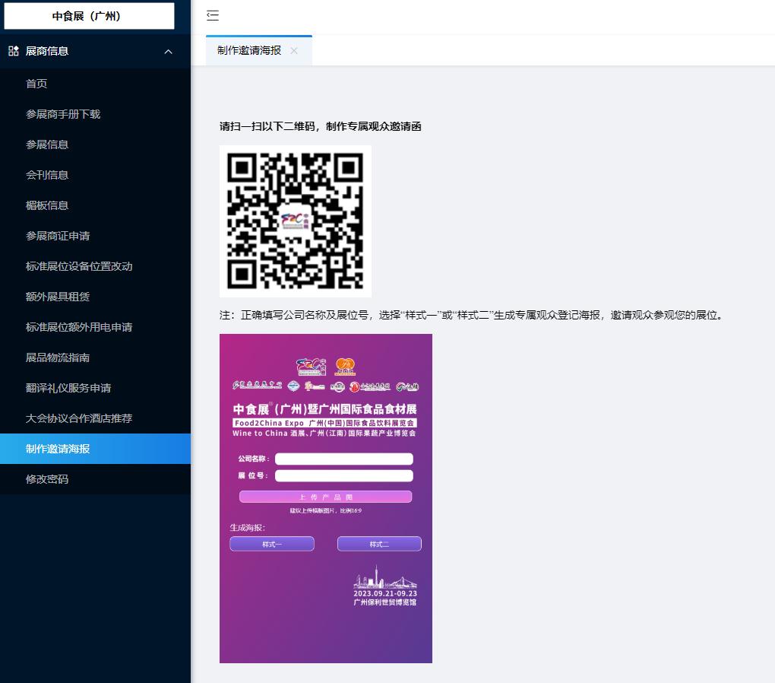The width and height of the screenshot is (775, 683).
Task: Click the QR code image
Action: [295, 221]
